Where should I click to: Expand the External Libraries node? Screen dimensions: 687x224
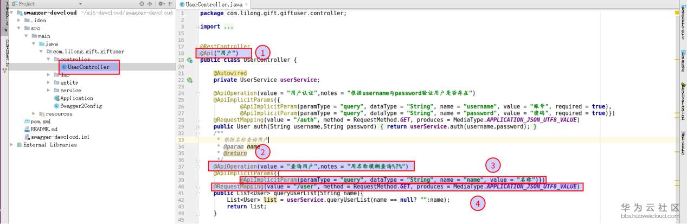(12, 145)
